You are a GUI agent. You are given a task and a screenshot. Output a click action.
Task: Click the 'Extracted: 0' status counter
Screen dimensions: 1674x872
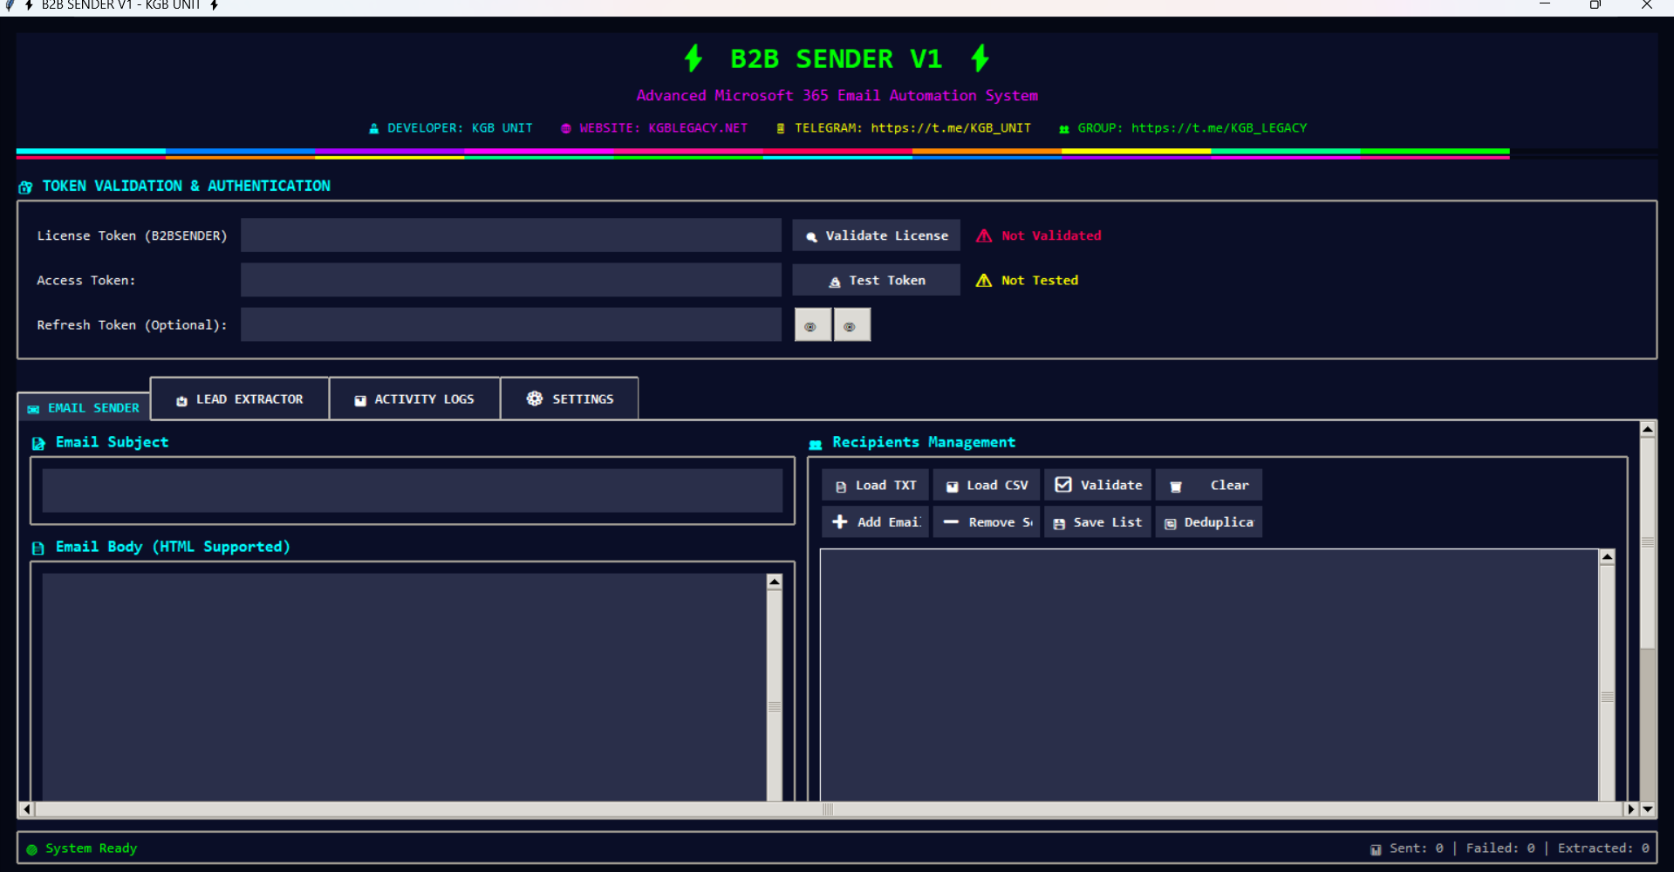pos(1603,848)
